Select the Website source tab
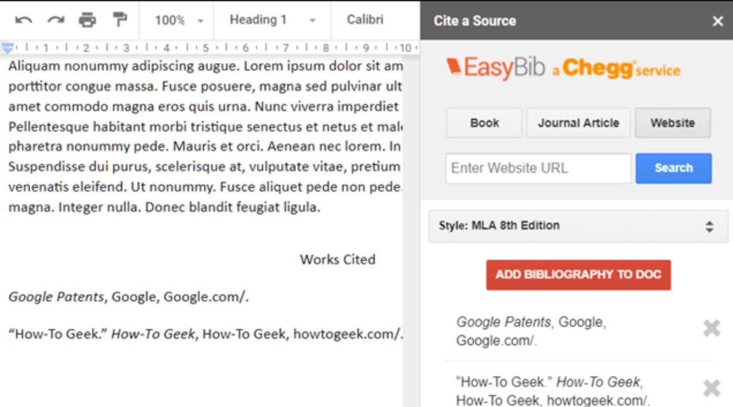 pos(672,123)
